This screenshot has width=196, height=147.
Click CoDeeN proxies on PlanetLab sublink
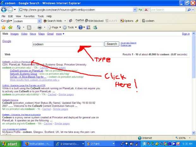tap(27, 71)
